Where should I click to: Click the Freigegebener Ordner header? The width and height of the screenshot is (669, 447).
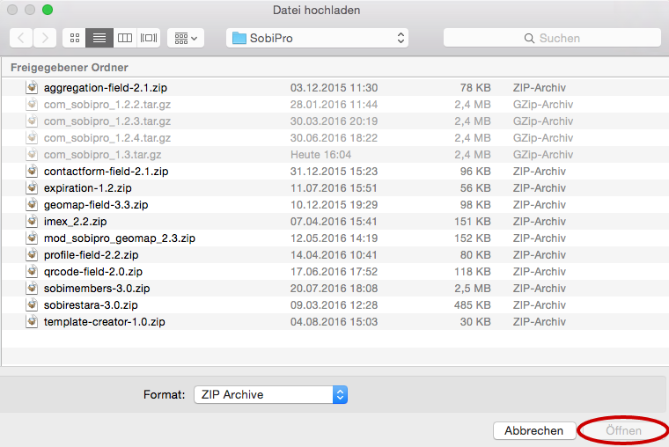tap(70, 68)
